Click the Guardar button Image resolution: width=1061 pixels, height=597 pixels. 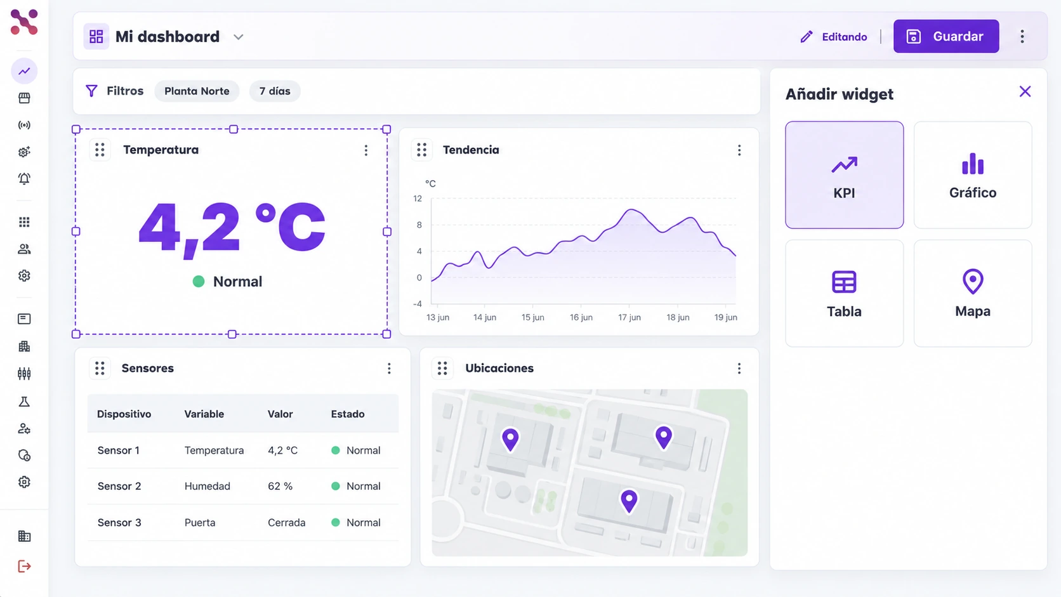pyautogui.click(x=946, y=37)
